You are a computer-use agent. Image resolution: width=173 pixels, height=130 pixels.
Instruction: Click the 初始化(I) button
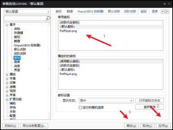(x=10, y=126)
